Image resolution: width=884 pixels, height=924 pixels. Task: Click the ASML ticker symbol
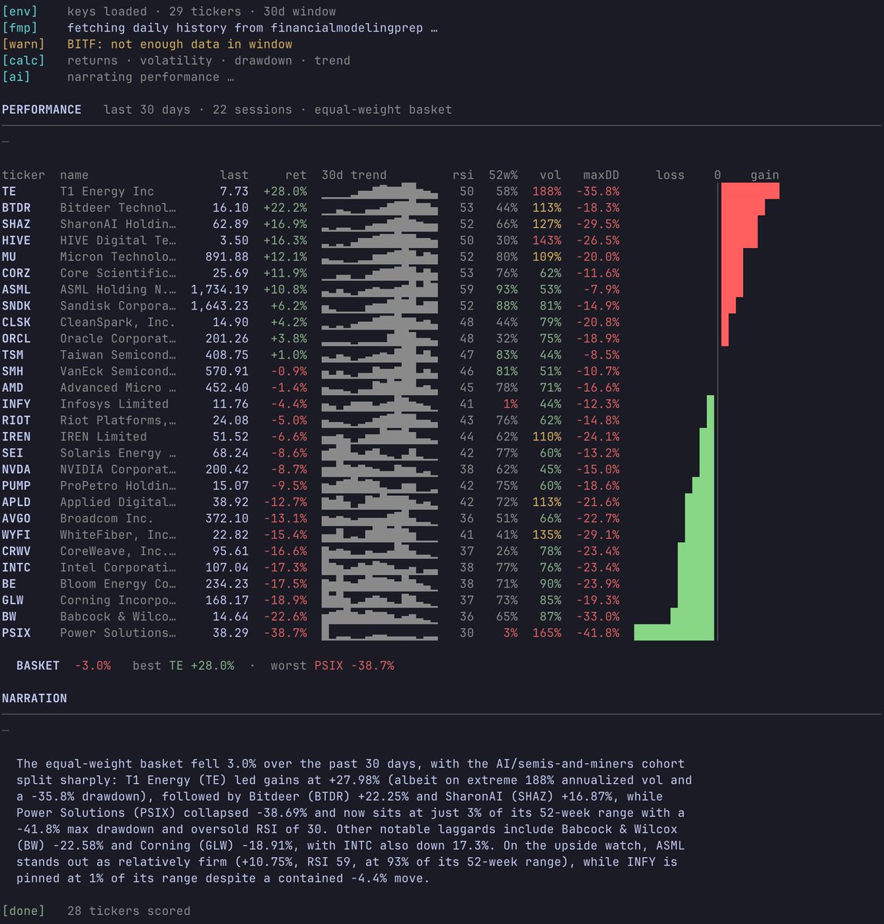click(x=16, y=290)
